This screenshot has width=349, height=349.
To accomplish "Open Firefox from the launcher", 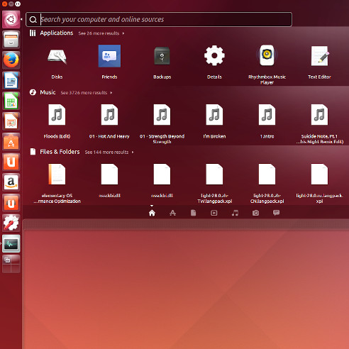I will click(11, 60).
